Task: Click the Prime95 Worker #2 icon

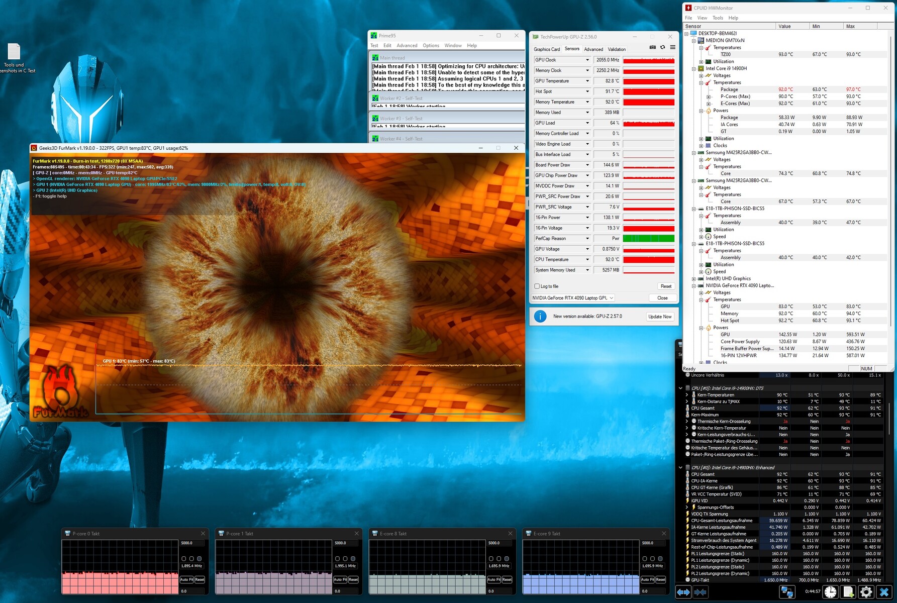Action: pyautogui.click(x=375, y=98)
